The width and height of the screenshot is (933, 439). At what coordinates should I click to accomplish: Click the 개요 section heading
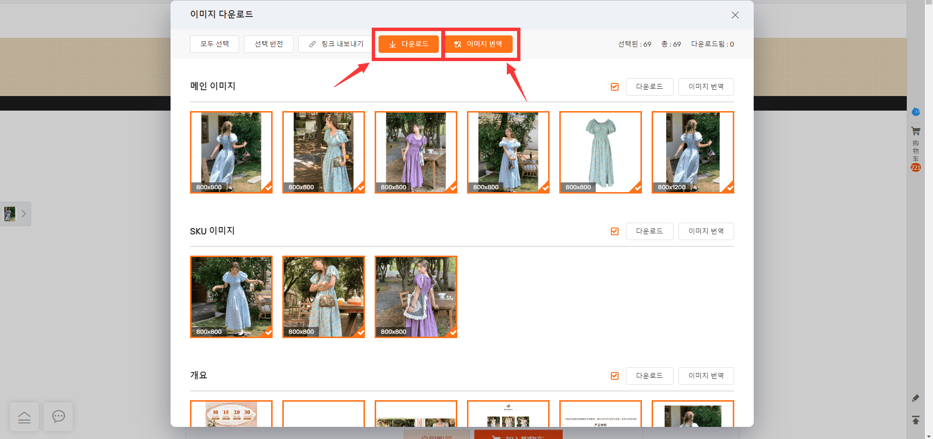pos(199,375)
